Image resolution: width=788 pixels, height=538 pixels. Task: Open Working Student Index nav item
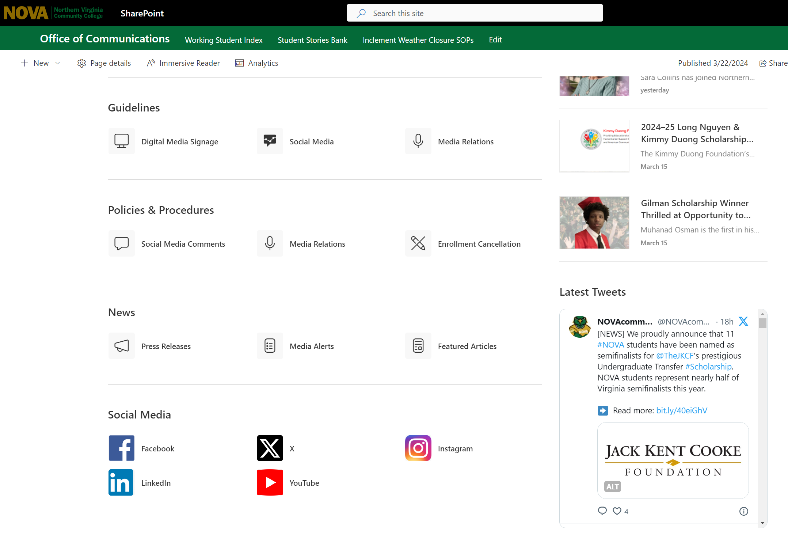pyautogui.click(x=224, y=40)
